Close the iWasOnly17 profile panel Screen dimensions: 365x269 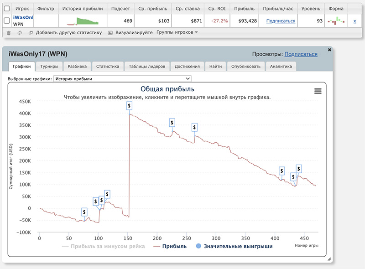[329, 49]
